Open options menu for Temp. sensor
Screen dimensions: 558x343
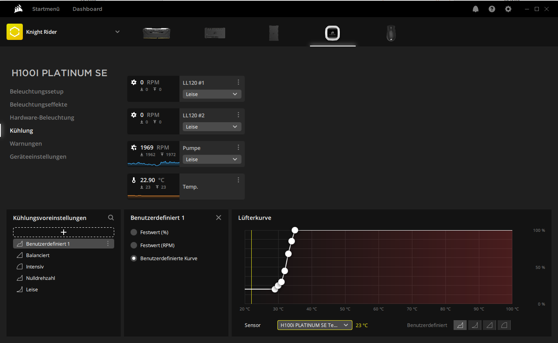coord(239,180)
